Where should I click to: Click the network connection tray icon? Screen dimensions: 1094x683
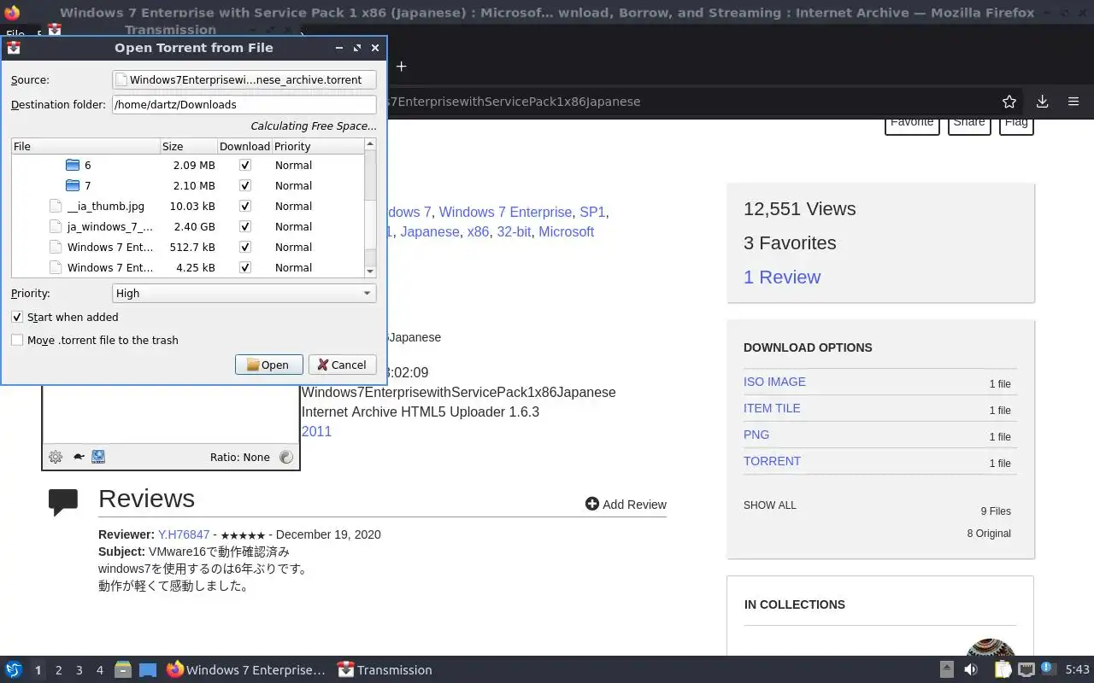point(1026,669)
